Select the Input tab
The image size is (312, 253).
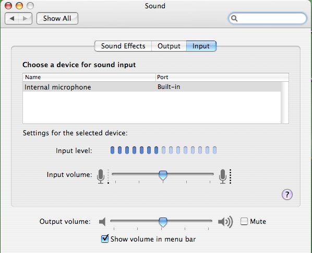tap(201, 46)
